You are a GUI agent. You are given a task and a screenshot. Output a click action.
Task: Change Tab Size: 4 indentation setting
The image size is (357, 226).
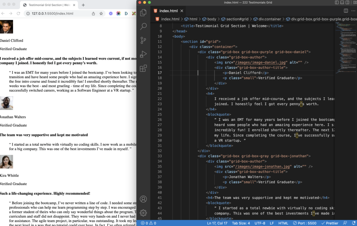241,223
